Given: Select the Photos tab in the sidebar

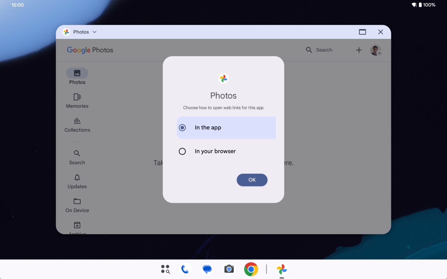Looking at the screenshot, I should (x=77, y=76).
